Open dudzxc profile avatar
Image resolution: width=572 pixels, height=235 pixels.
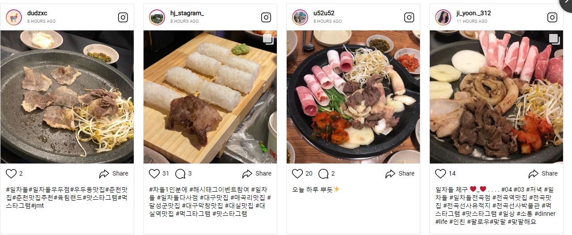pyautogui.click(x=14, y=17)
